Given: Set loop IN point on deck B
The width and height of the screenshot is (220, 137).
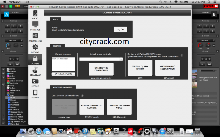Looking at the screenshot, I should 202,64.
